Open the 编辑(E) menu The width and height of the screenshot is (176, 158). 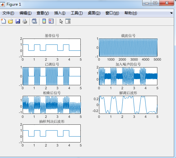(25, 13)
